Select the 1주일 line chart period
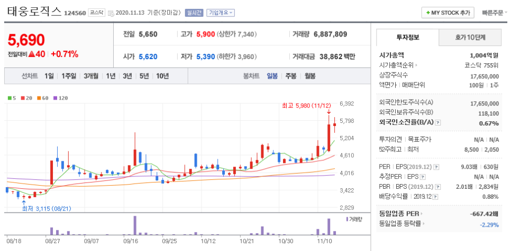The image size is (511, 251). tap(68, 76)
